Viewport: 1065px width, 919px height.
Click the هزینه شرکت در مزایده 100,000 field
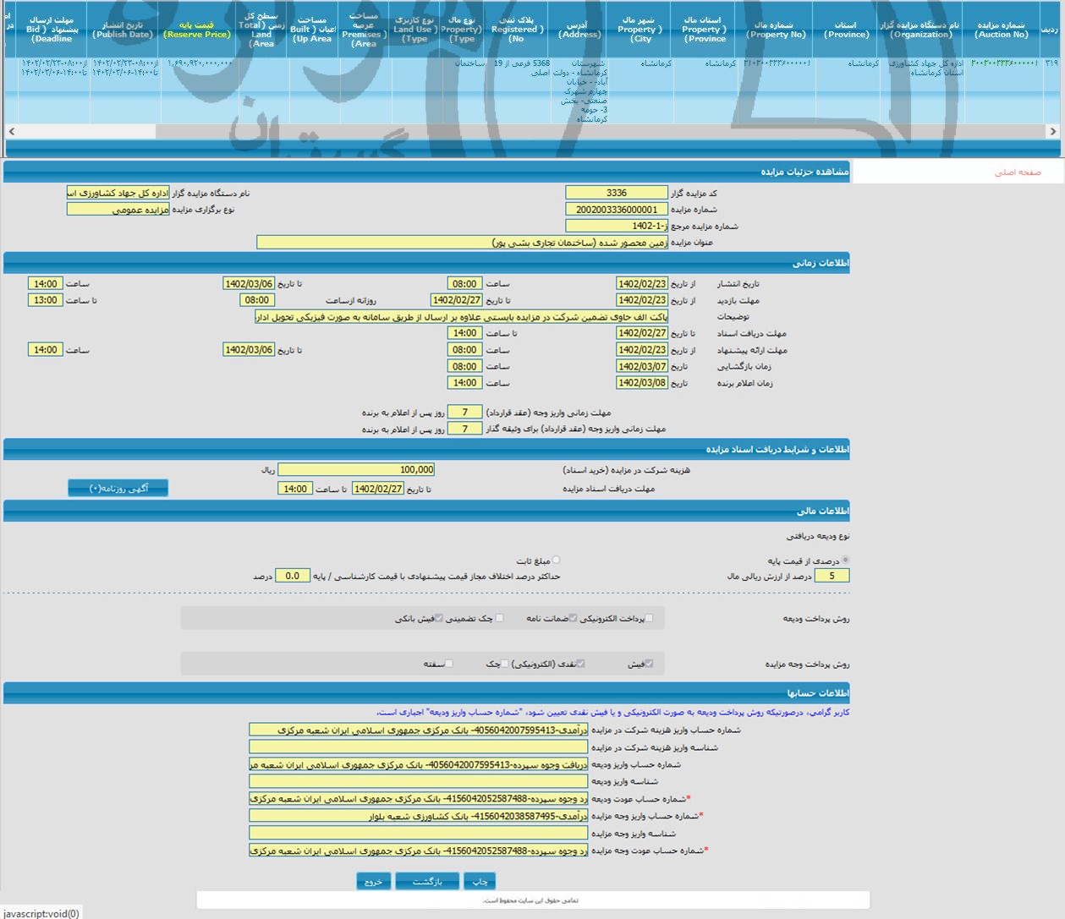[x=356, y=469]
